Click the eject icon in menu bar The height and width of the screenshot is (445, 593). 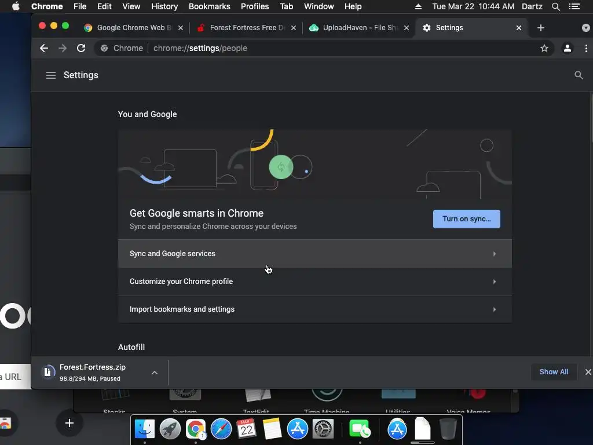click(x=418, y=6)
